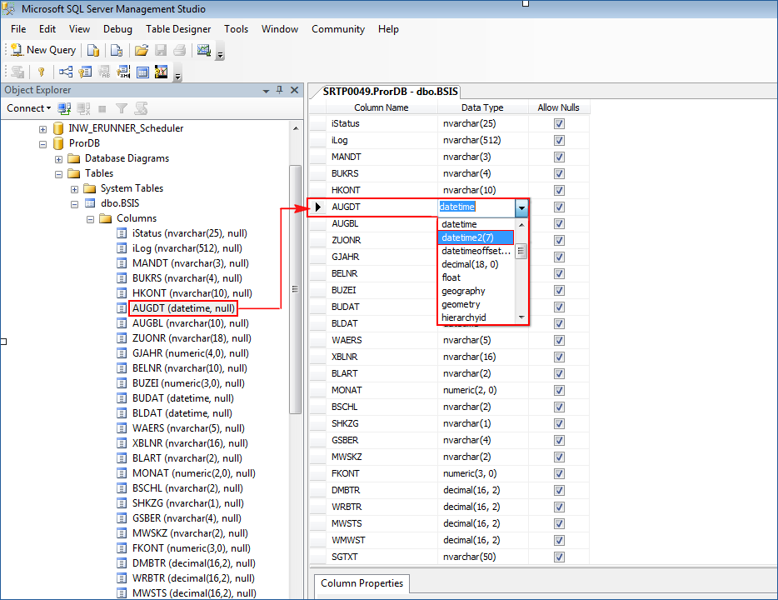The width and height of the screenshot is (778, 600).
Task: Close the Object Explorer panel
Action: coord(294,90)
